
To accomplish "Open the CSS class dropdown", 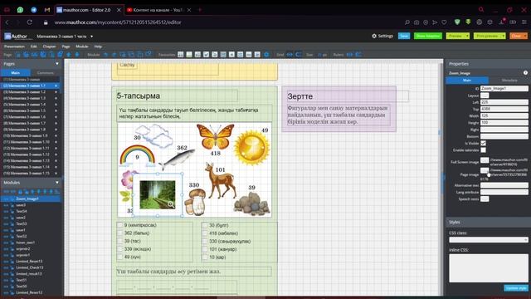I will (489, 240).
